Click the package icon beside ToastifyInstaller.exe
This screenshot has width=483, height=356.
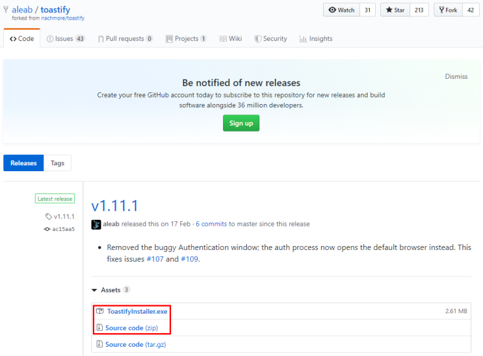pyautogui.click(x=100, y=311)
